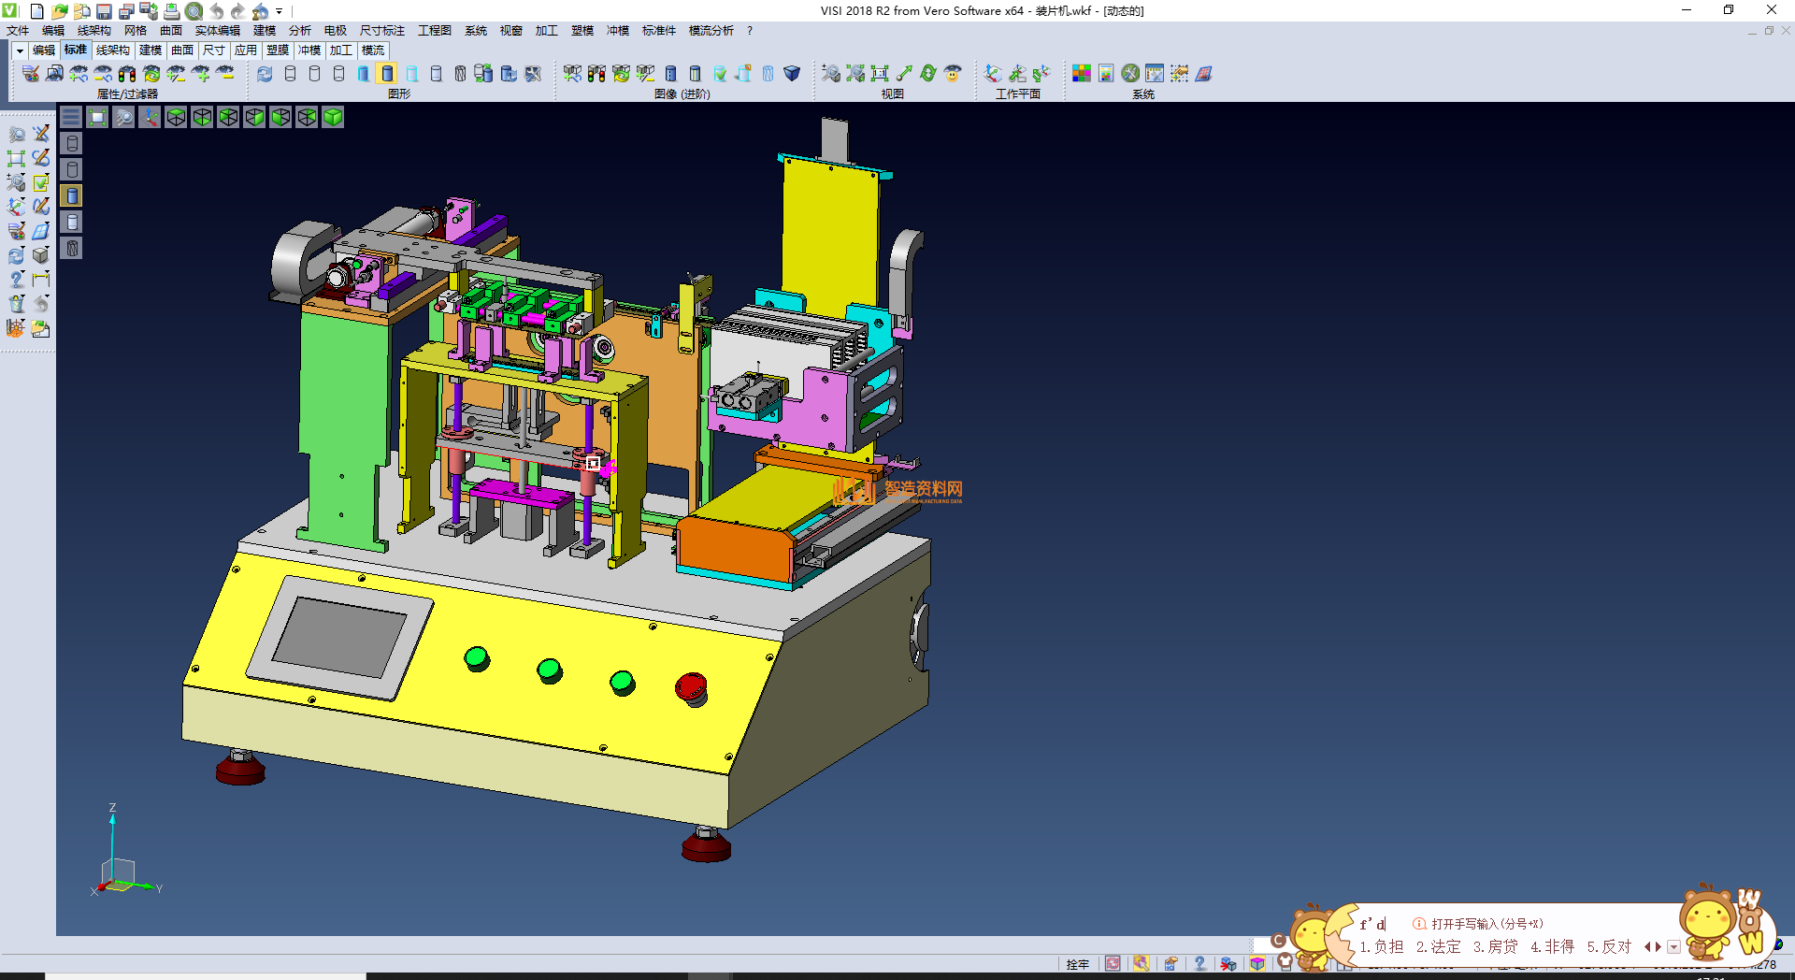
Task: Click the wrench system settings icon
Action: tap(1130, 74)
